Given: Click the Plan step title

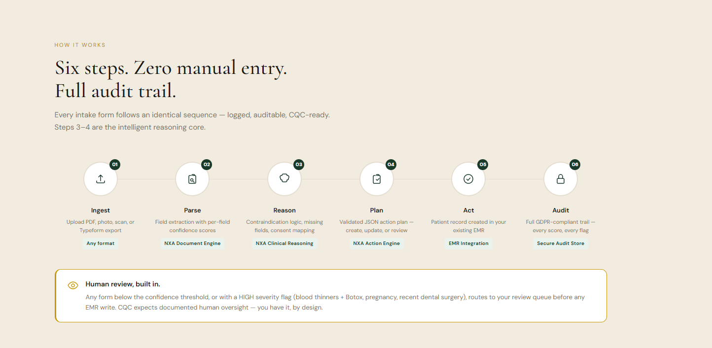Looking at the screenshot, I should click(x=377, y=210).
